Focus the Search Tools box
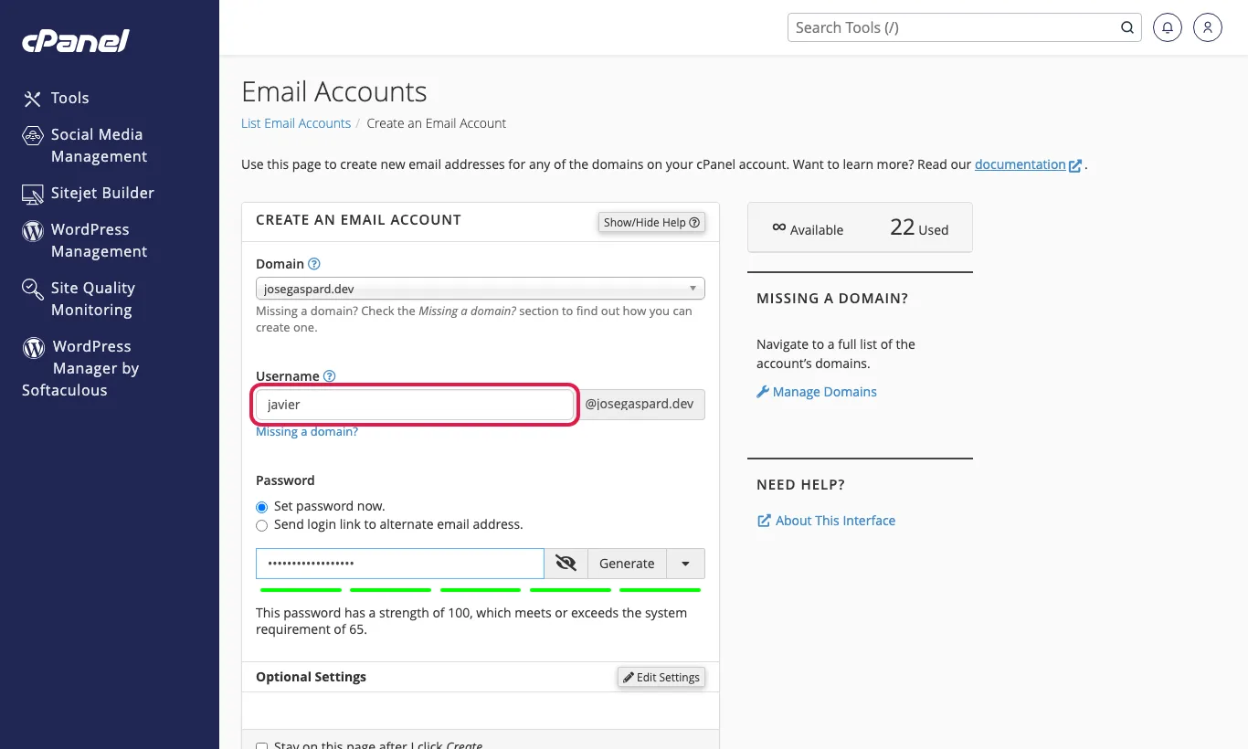1248x749 pixels. tap(965, 27)
